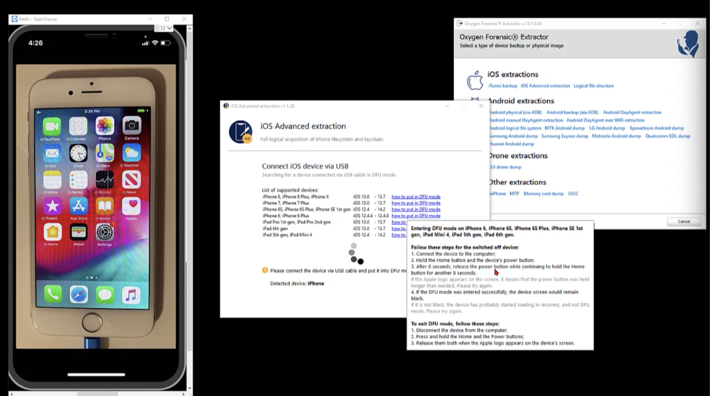Image resolution: width=710 pixels, height=396 pixels.
Task: Open the Home app on the iPhone
Action: [x=52, y=232]
